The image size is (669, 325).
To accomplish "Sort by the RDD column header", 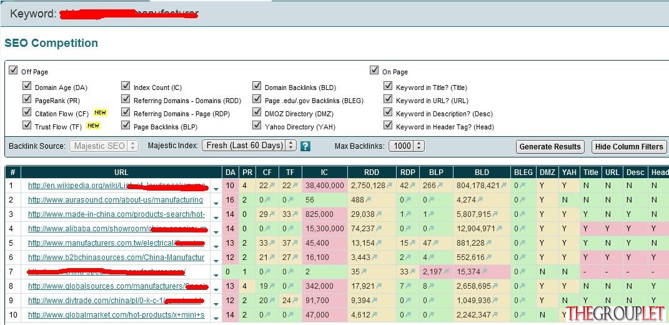I will click(372, 172).
